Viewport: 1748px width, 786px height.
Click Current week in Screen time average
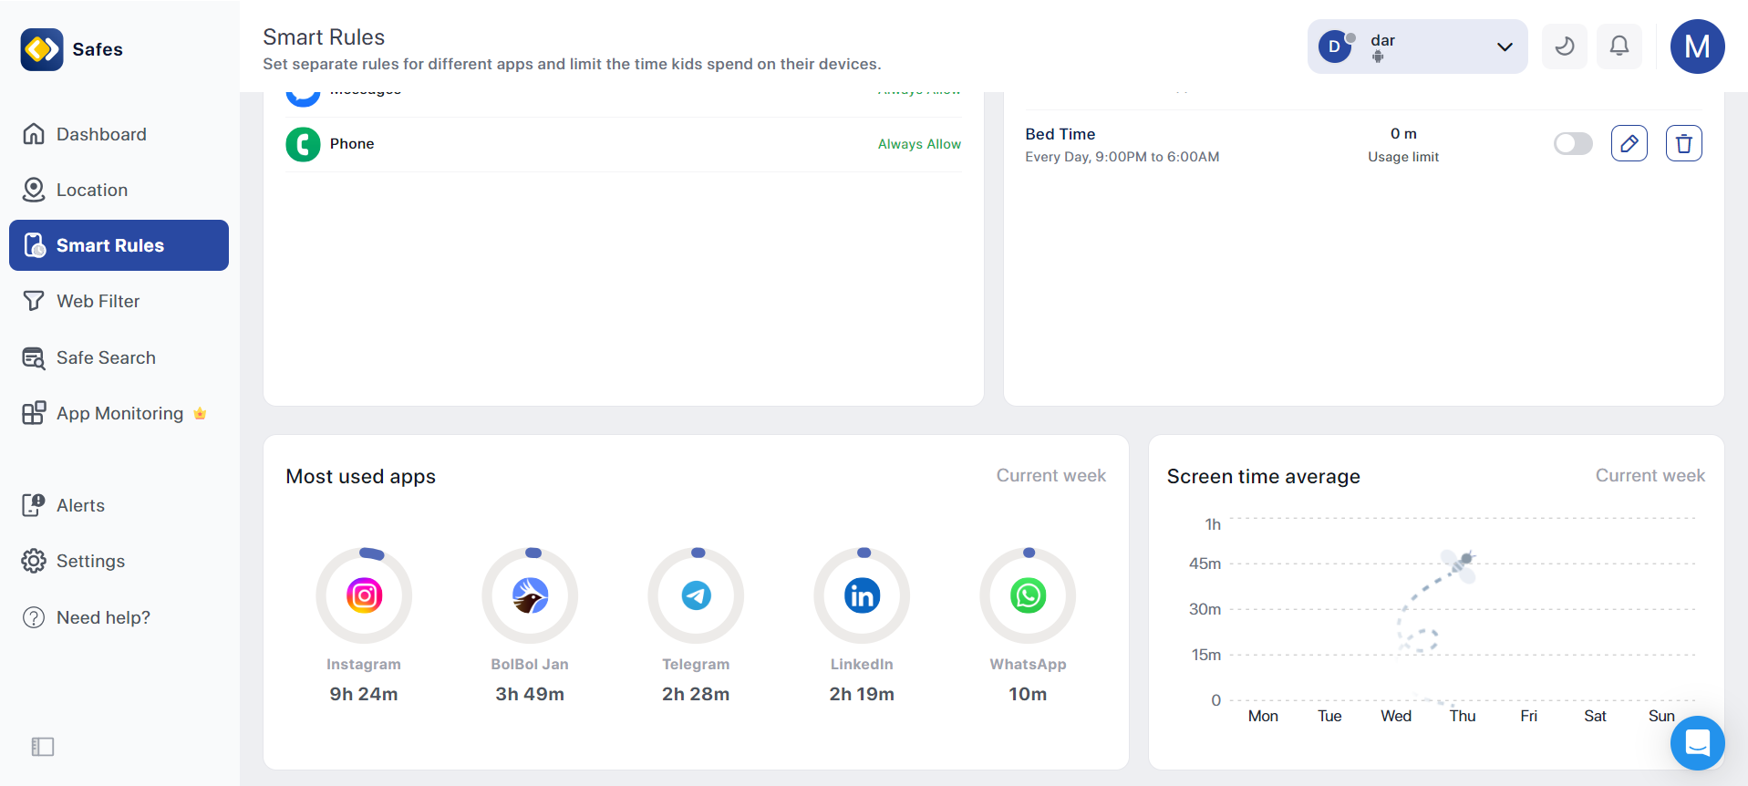tap(1650, 475)
